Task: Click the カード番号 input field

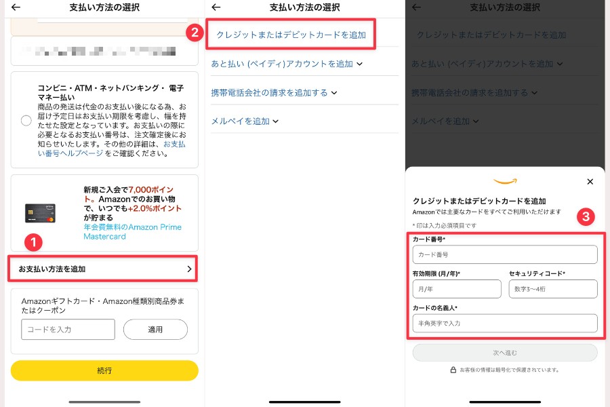Action: click(505, 254)
